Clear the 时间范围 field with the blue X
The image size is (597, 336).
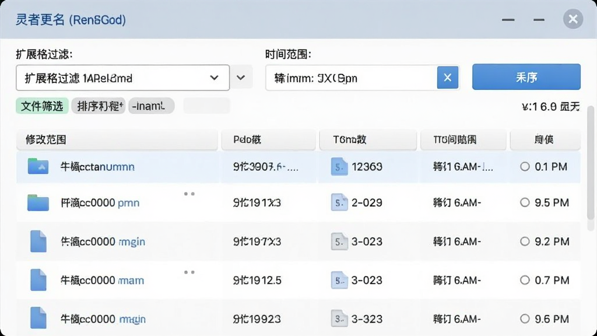447,78
